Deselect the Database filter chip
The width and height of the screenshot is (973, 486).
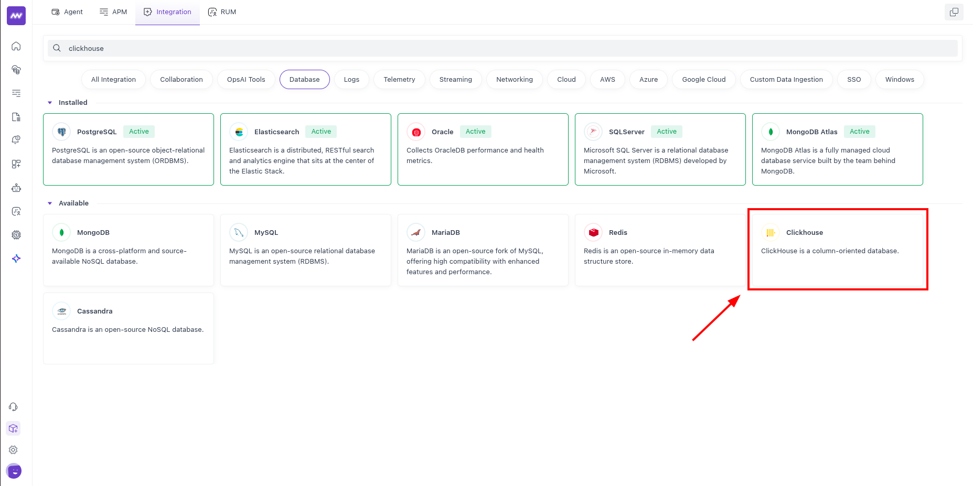point(304,79)
